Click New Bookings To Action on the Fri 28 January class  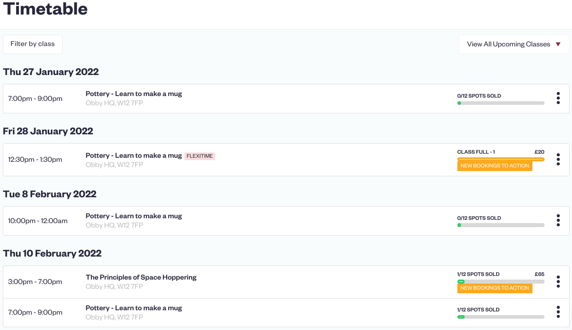tap(494, 166)
